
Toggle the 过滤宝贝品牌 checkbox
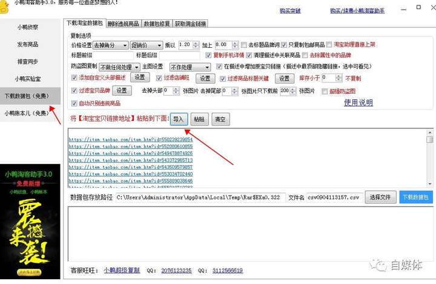point(74,90)
